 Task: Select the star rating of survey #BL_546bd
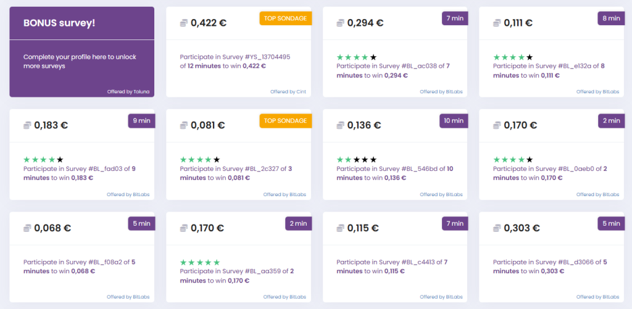357,160
